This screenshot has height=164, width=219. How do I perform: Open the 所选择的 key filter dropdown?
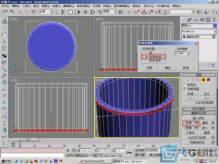[168, 150]
